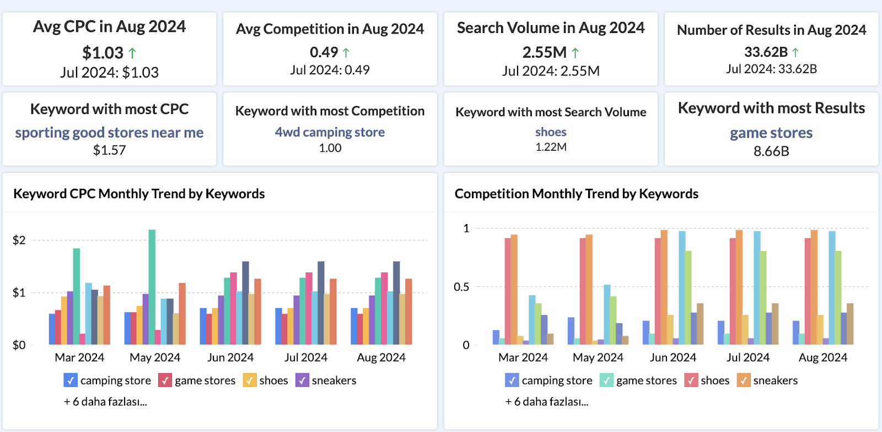Click the Aug 2024 axis label in Competition chart

[822, 358]
